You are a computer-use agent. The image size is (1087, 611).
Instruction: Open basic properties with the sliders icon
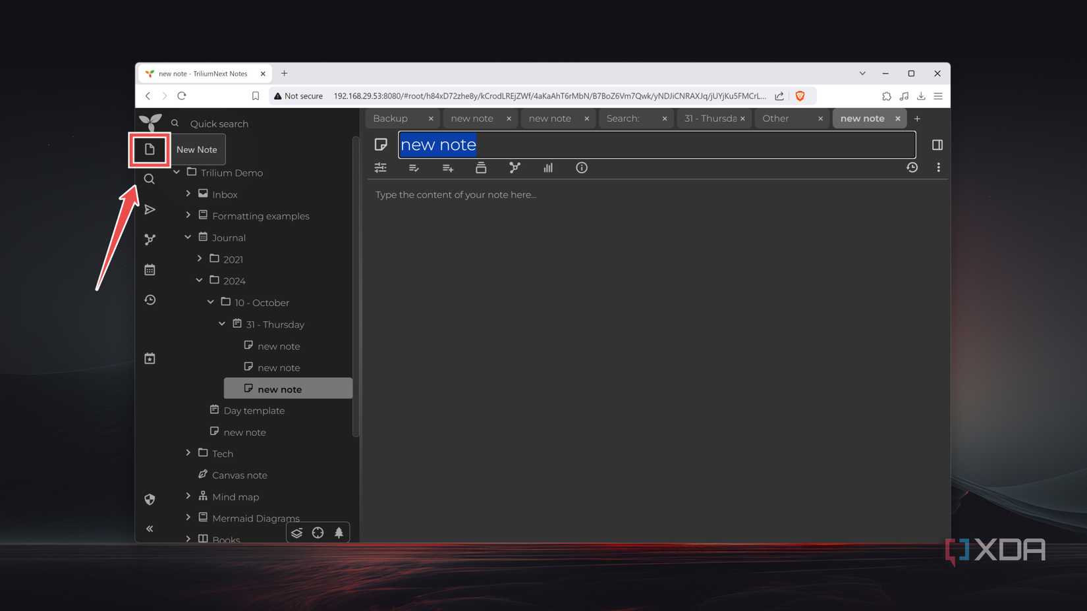point(380,168)
